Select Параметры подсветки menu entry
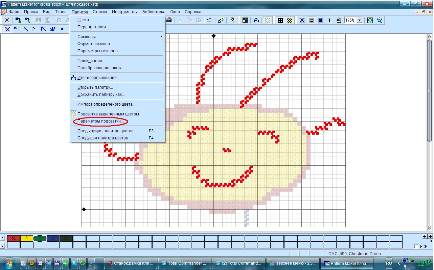The image size is (434, 270). coord(100,121)
